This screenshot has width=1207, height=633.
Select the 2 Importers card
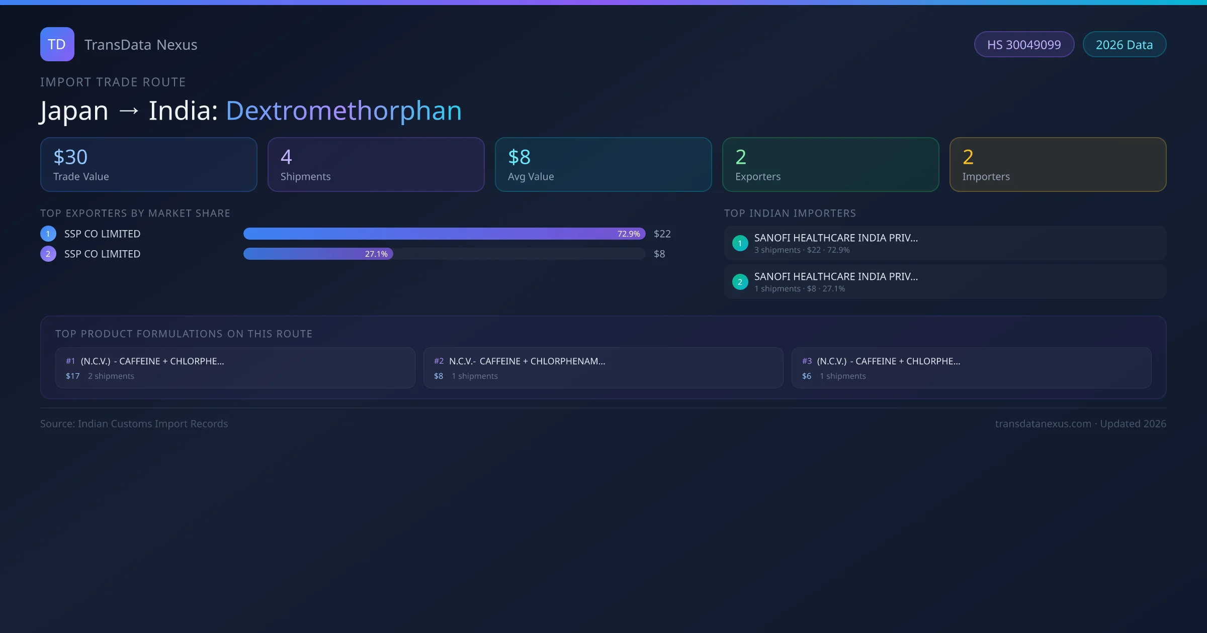pos(1058,165)
